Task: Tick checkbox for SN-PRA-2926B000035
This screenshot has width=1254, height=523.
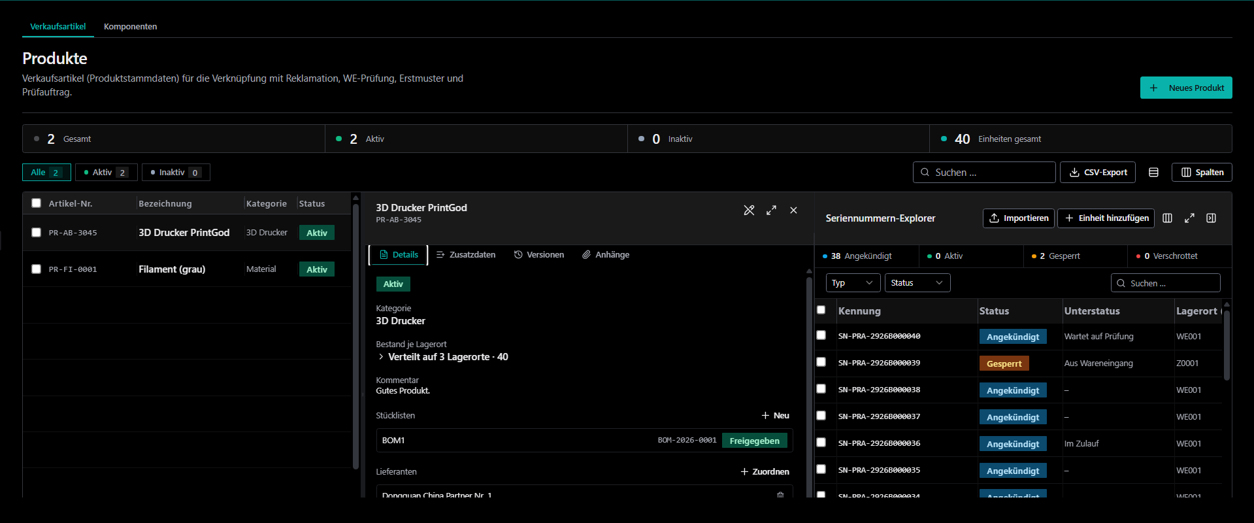Action: coord(821,469)
